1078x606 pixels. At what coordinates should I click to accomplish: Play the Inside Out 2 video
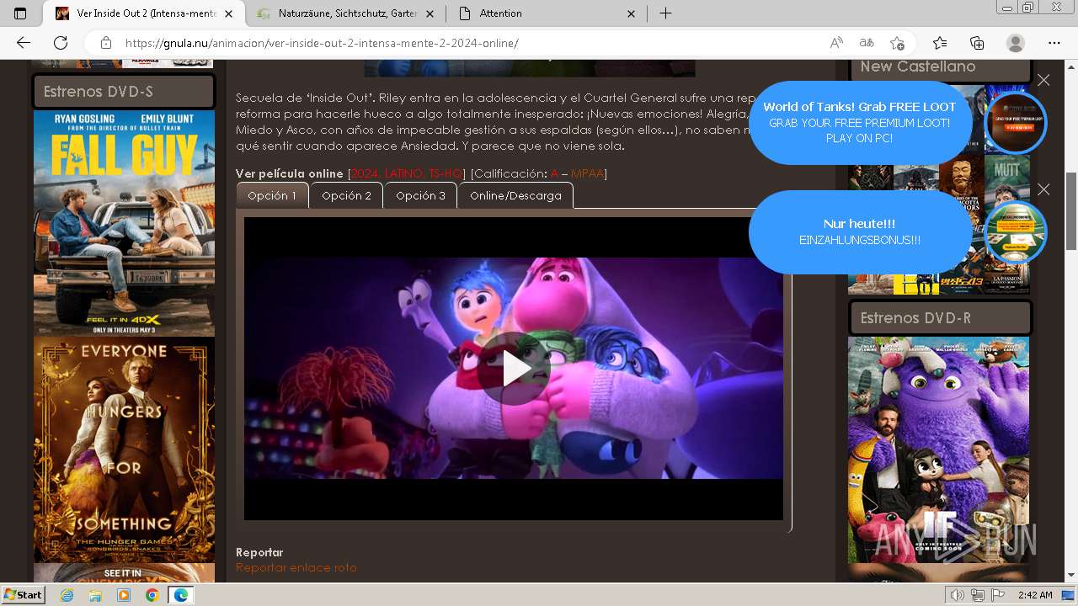click(514, 368)
